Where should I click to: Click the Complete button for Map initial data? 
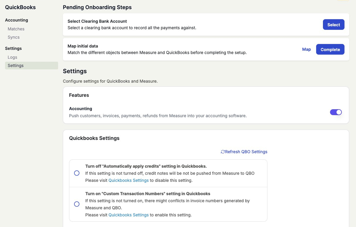click(330, 50)
